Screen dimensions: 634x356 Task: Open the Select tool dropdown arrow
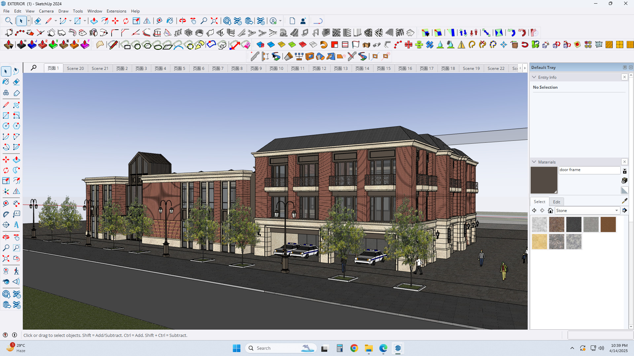(x=29, y=21)
